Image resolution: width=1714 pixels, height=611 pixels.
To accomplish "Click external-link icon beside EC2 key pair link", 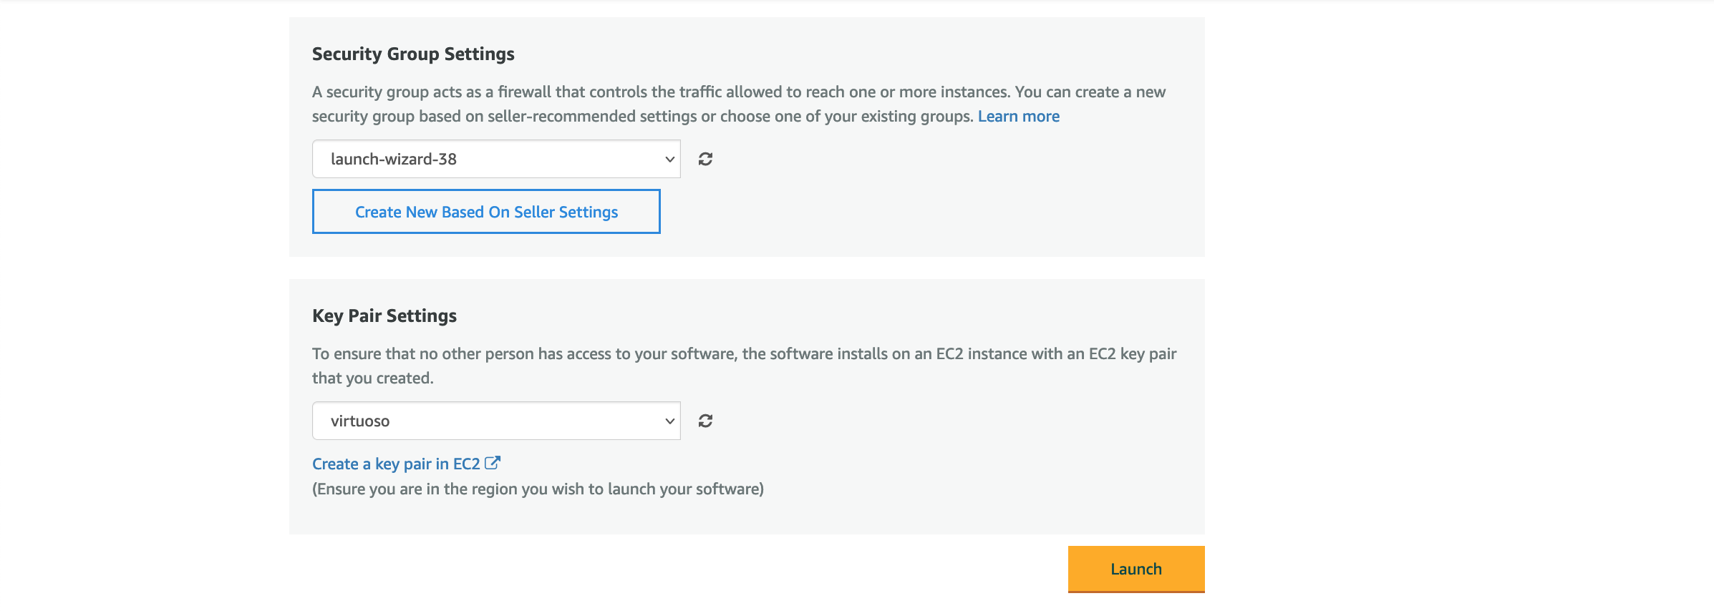I will 493,463.
